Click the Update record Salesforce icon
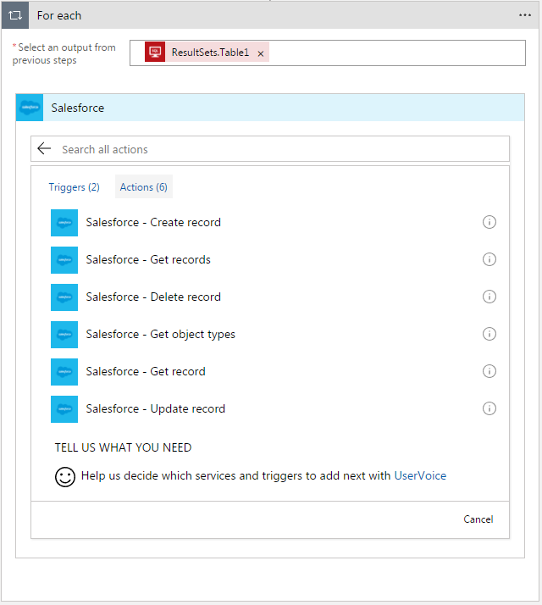The width and height of the screenshot is (542, 605). point(64,409)
